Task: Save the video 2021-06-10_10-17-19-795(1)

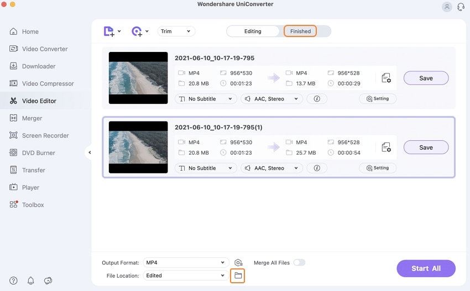Action: tap(426, 147)
